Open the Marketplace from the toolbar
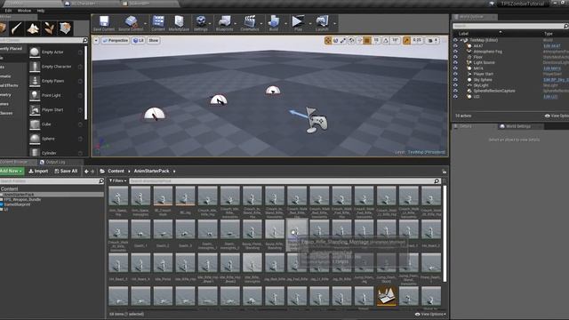This screenshot has height=320, width=569. tap(179, 23)
